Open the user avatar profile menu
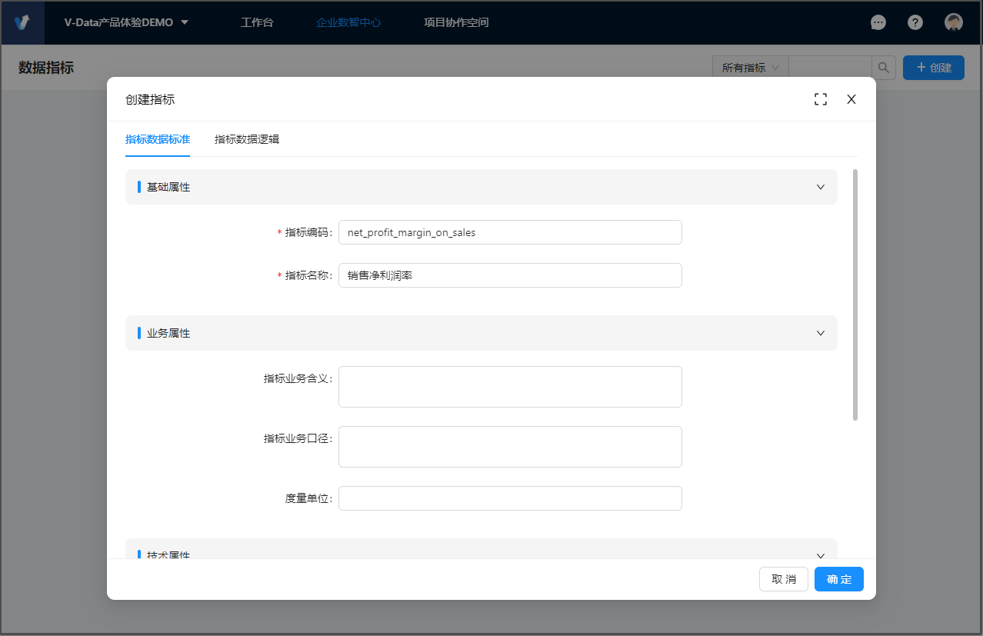 click(x=954, y=22)
